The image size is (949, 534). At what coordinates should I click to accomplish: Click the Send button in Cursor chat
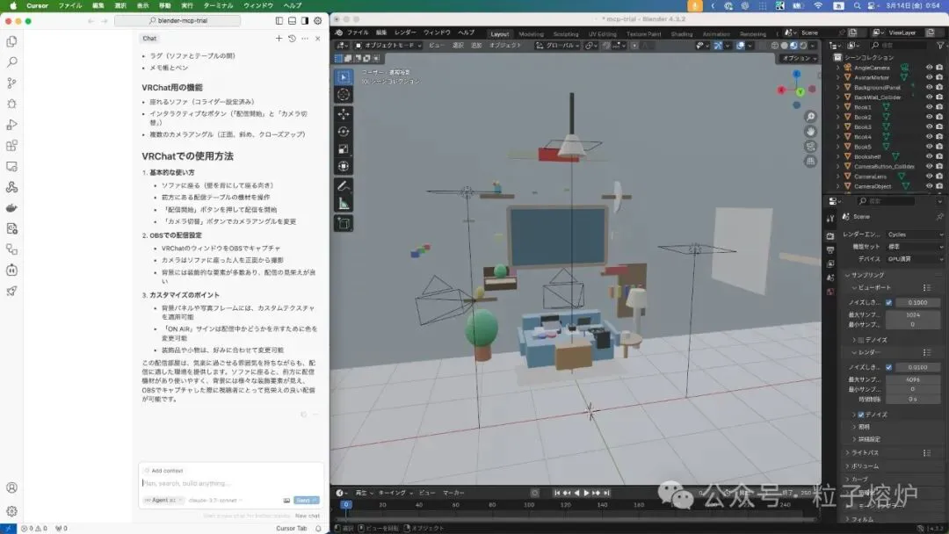pyautogui.click(x=307, y=500)
